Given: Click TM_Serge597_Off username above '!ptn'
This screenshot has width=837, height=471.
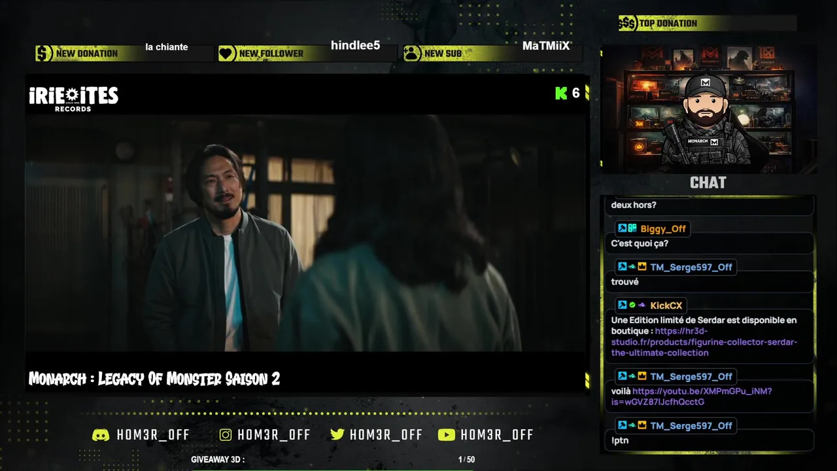Looking at the screenshot, I should pyautogui.click(x=691, y=426).
